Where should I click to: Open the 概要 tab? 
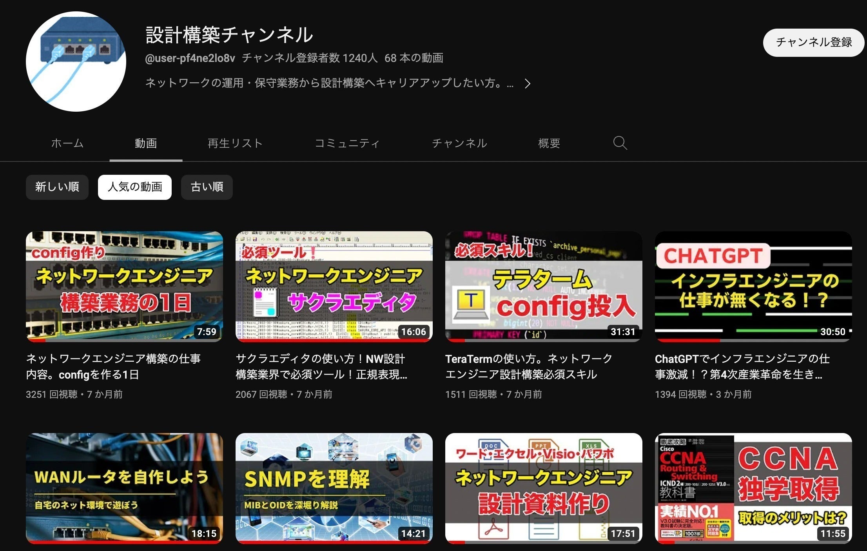tap(549, 143)
